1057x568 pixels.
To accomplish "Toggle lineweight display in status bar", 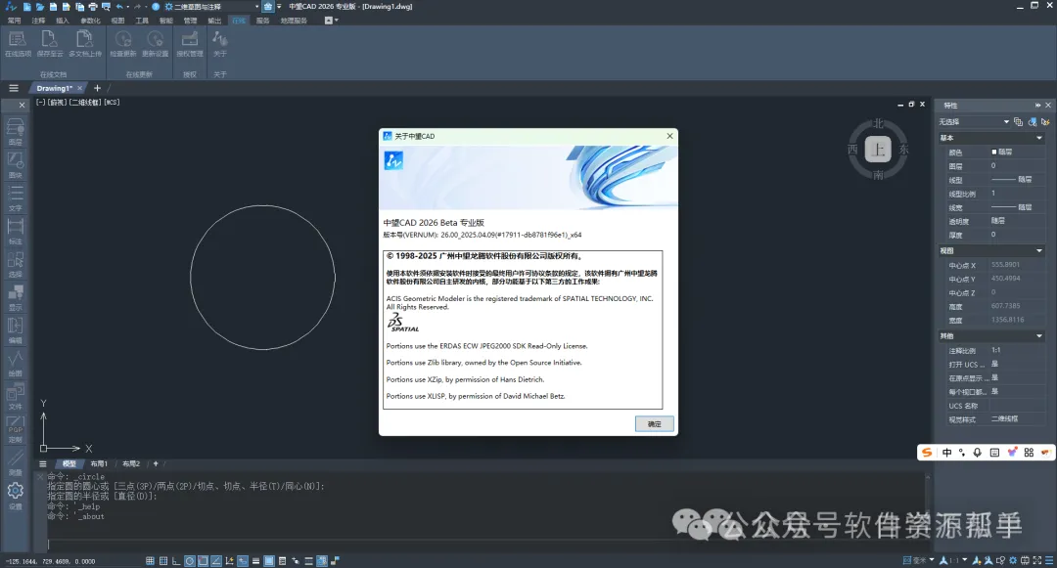I will point(255,560).
